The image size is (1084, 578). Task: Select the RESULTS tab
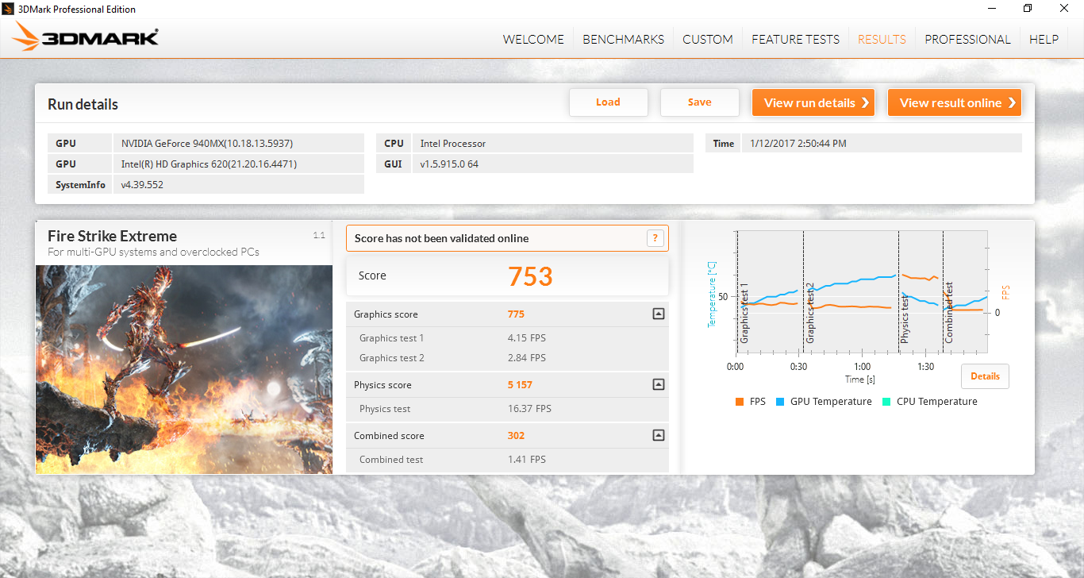pos(882,40)
